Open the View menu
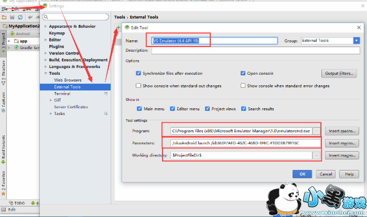This screenshot has width=367, height=217. (27, 9)
